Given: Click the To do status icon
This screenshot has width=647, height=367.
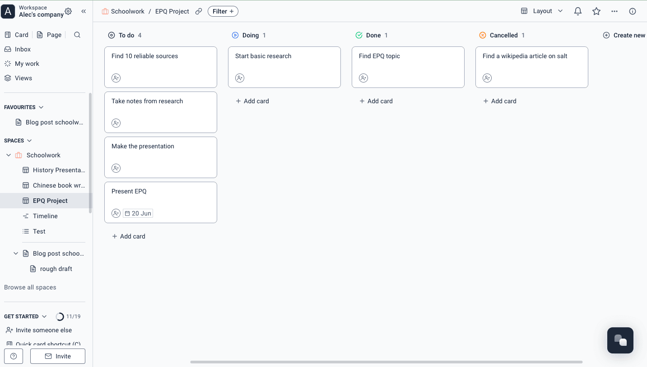Looking at the screenshot, I should tap(112, 35).
